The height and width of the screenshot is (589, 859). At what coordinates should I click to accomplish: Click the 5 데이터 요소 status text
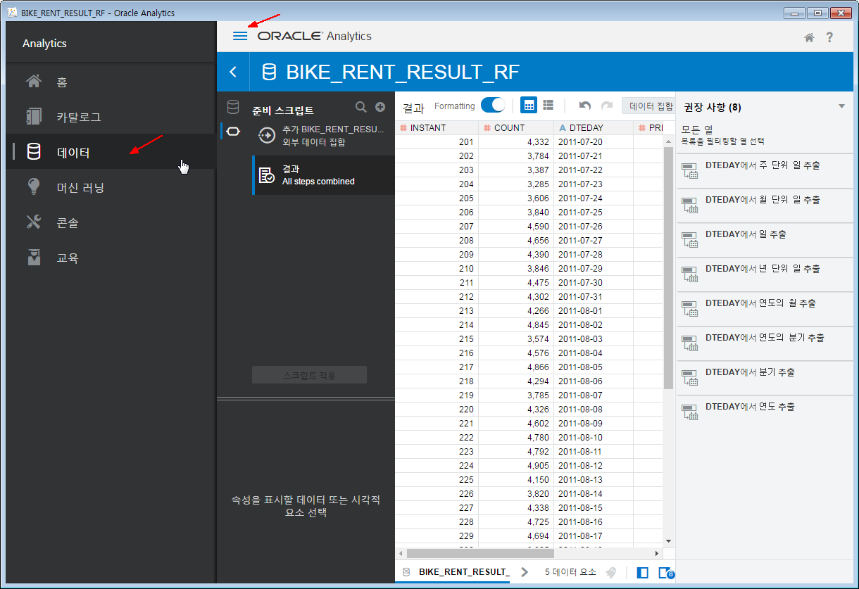point(571,572)
